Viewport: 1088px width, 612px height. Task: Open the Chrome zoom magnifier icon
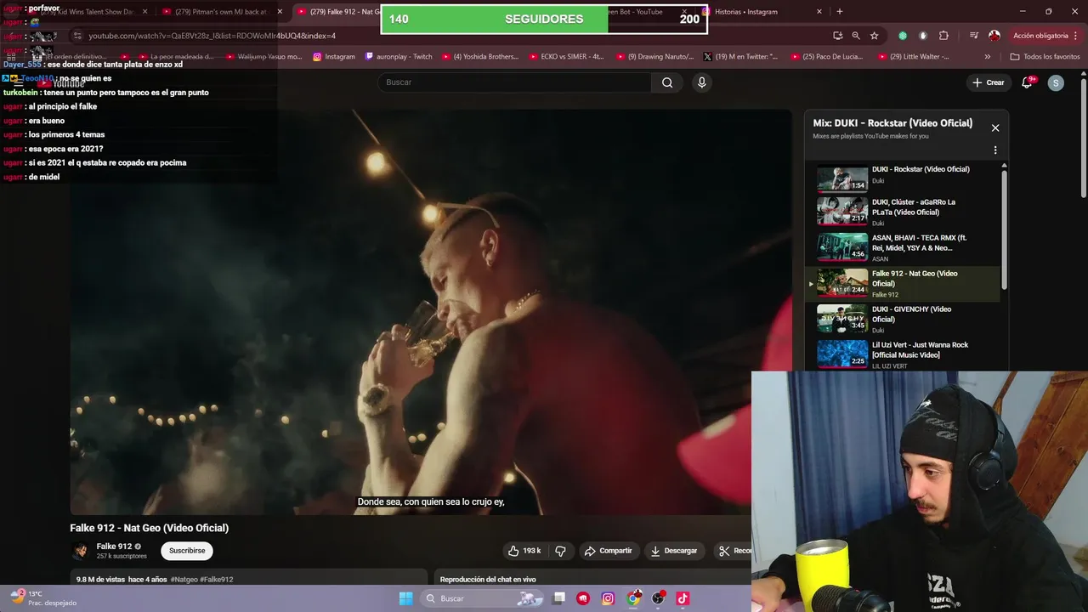point(856,36)
